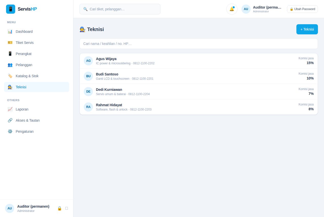Open Akses & Tautan
The height and width of the screenshot is (217, 324).
36,120
